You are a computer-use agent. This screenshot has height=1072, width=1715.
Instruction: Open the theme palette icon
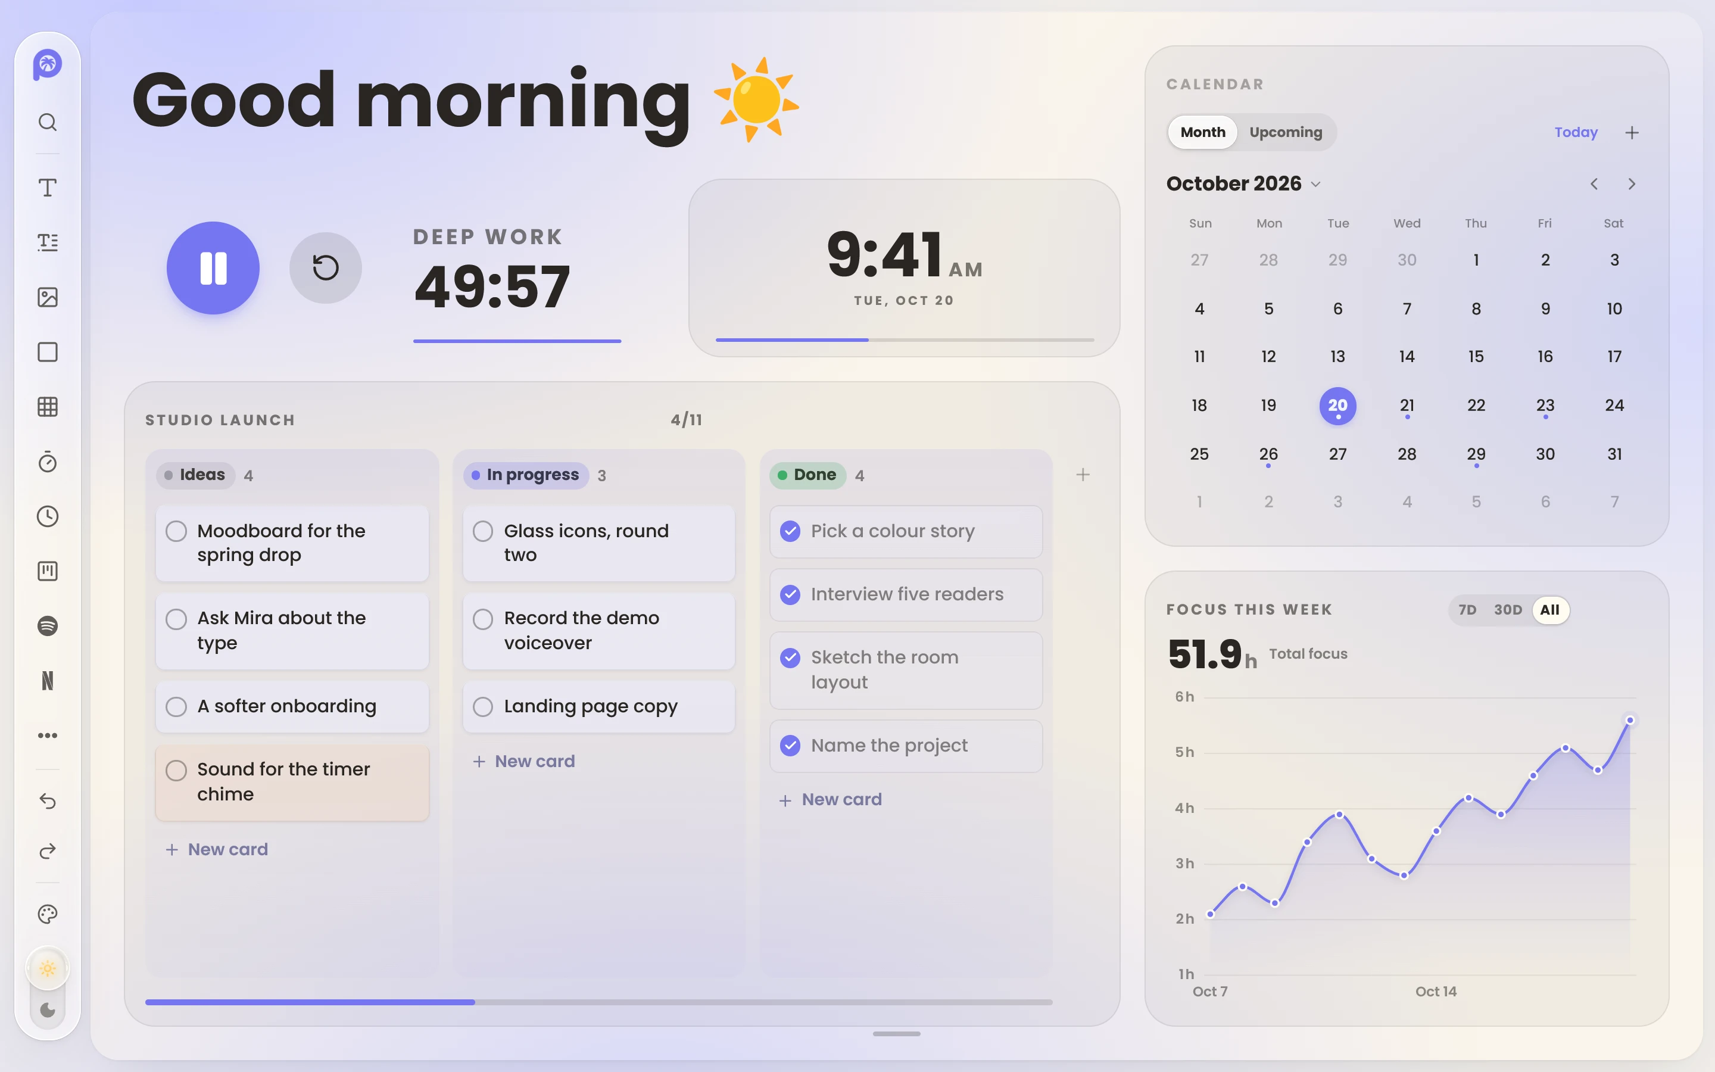48,915
